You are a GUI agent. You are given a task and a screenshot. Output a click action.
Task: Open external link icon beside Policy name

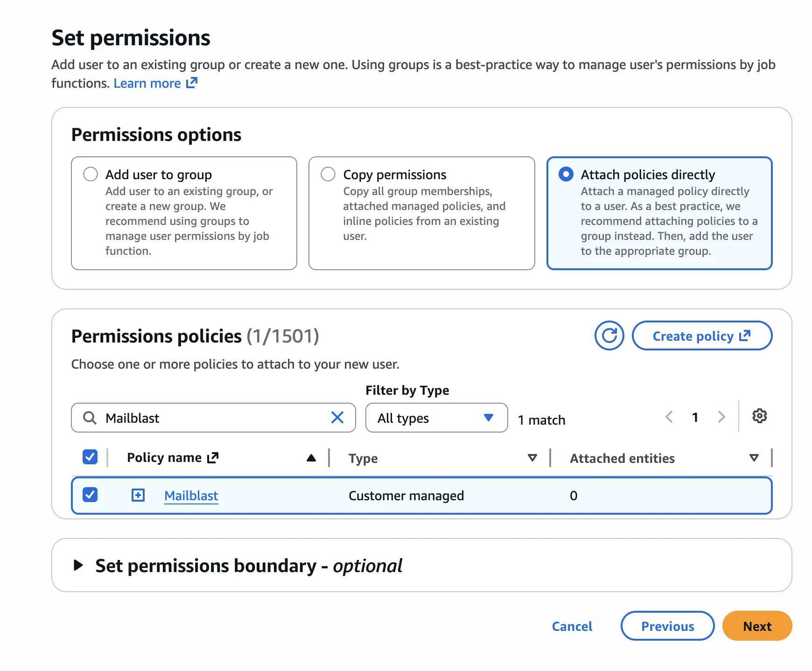[x=213, y=458]
